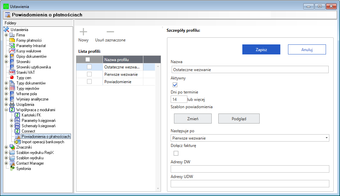Expand the Schematy księgowań node
Viewport: 340px width, 196px height.
click(x=11, y=126)
